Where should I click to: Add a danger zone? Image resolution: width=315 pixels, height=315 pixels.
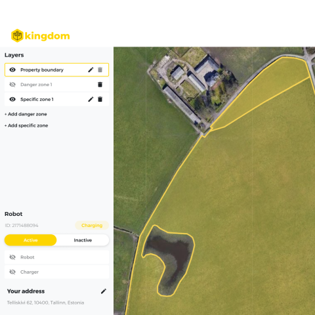tap(26, 114)
